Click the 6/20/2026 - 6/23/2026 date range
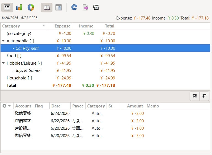The width and height of the screenshot is (212, 155). click(20, 18)
